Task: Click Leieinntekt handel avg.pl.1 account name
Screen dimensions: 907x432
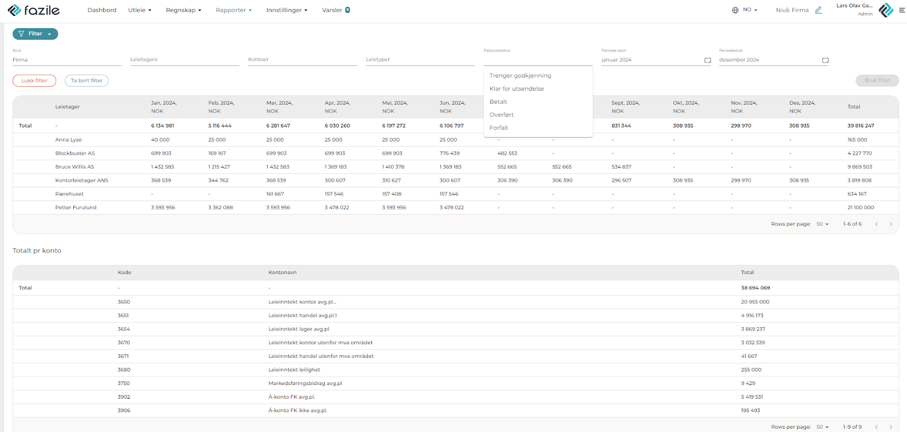Action: pos(303,315)
